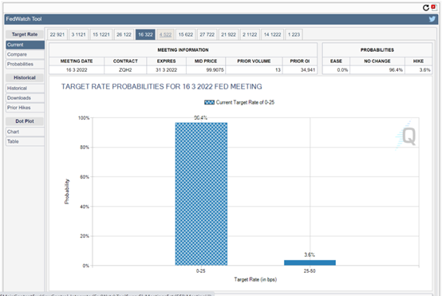The image size is (442, 296).
Task: Select the 3 1121 meeting tab
Action: point(78,34)
